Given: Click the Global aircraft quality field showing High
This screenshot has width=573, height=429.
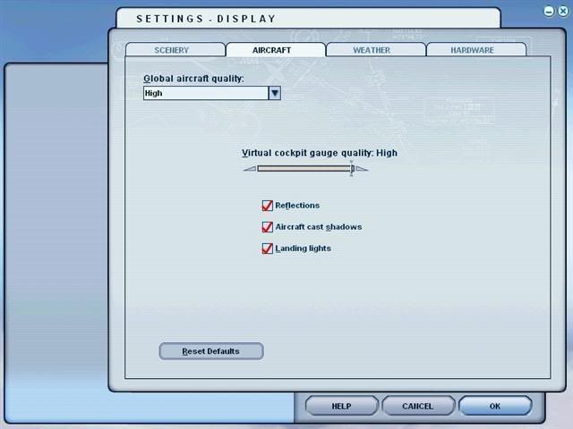Looking at the screenshot, I should [x=206, y=93].
